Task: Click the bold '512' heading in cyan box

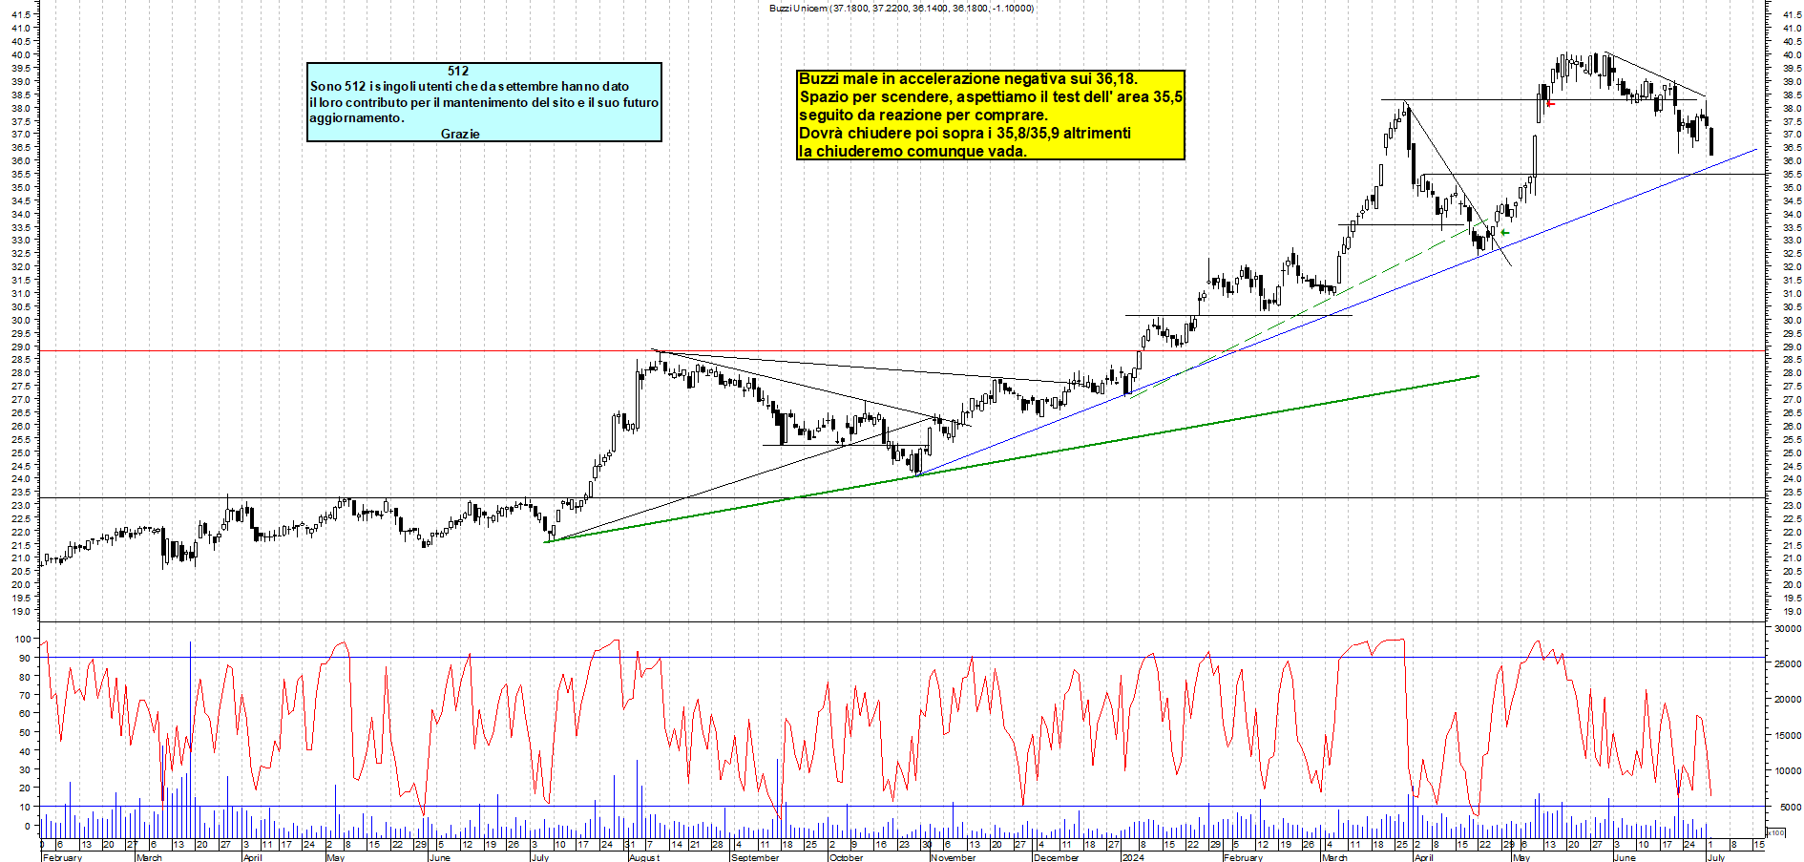Action: [458, 71]
